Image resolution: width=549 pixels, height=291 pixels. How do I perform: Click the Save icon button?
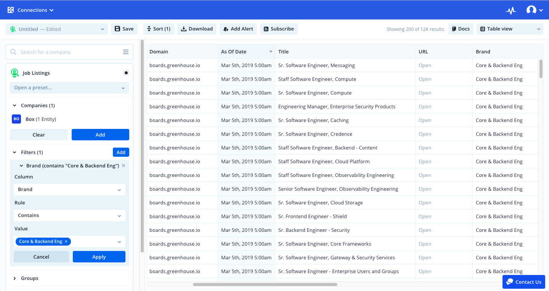point(117,29)
